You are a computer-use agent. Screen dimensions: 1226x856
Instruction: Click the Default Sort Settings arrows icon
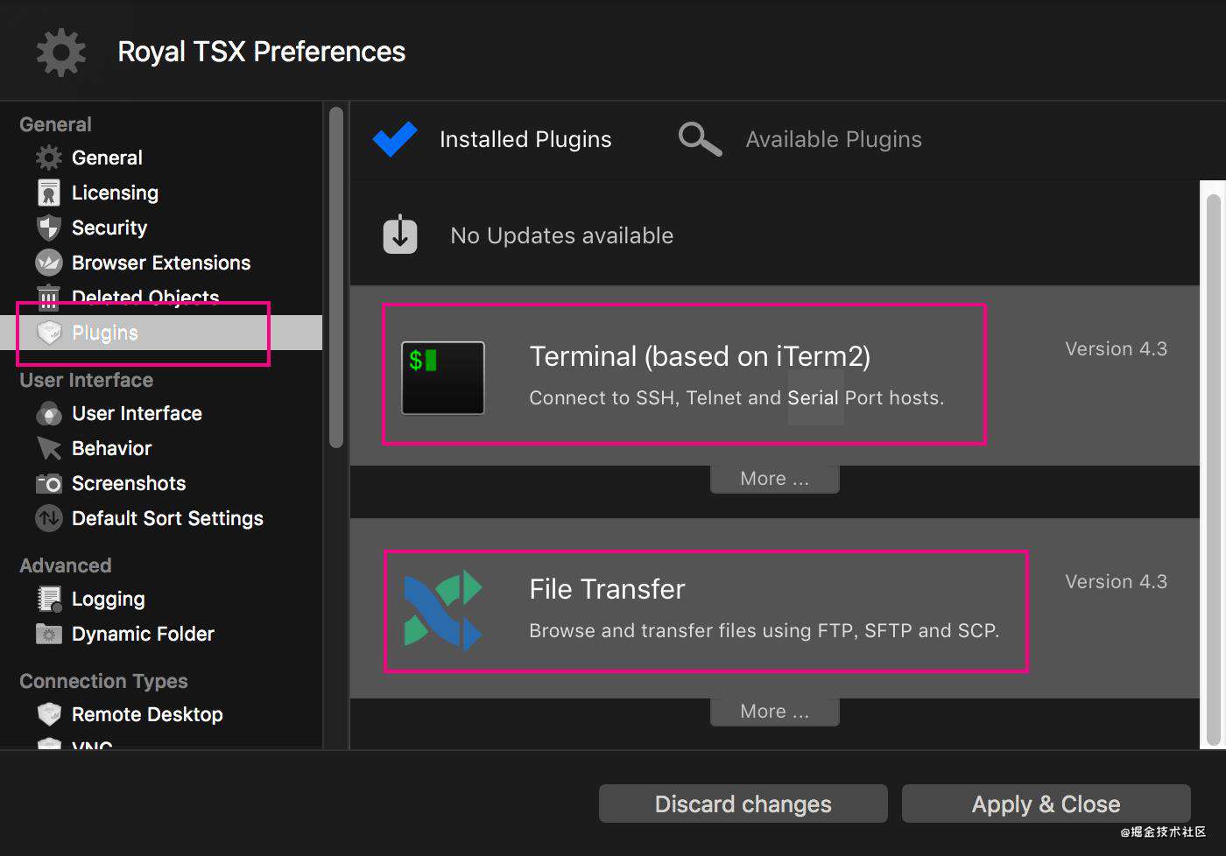coord(49,518)
